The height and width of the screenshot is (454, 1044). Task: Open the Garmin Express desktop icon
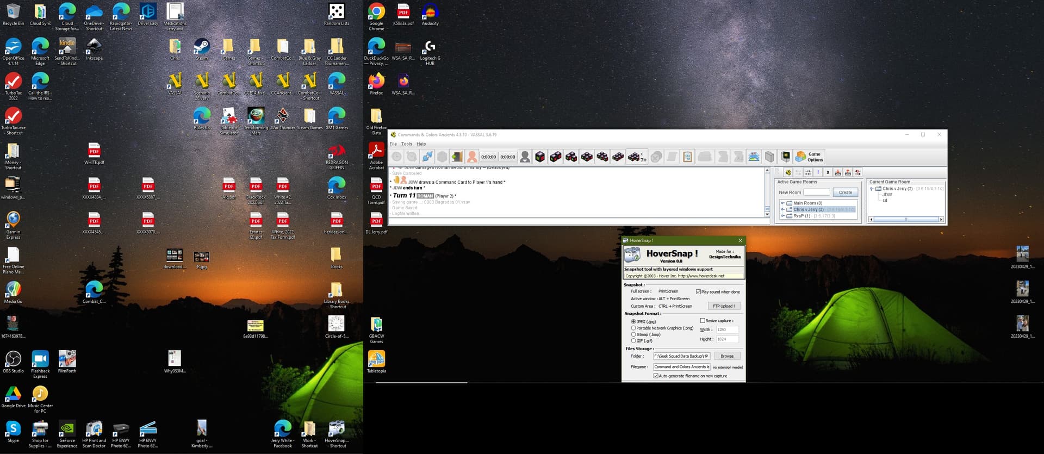(x=13, y=226)
